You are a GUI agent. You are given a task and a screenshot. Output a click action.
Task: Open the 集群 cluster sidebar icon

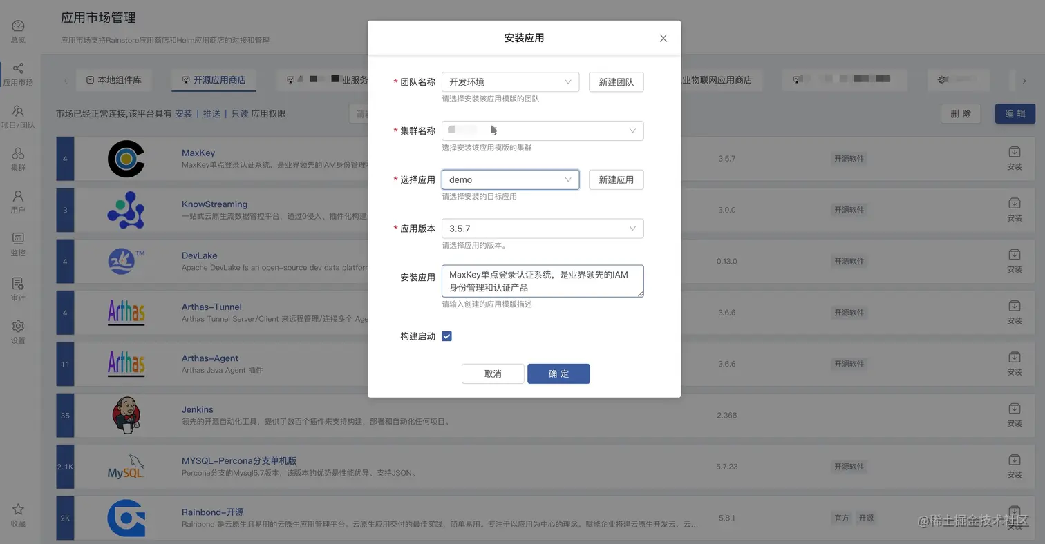pos(19,153)
